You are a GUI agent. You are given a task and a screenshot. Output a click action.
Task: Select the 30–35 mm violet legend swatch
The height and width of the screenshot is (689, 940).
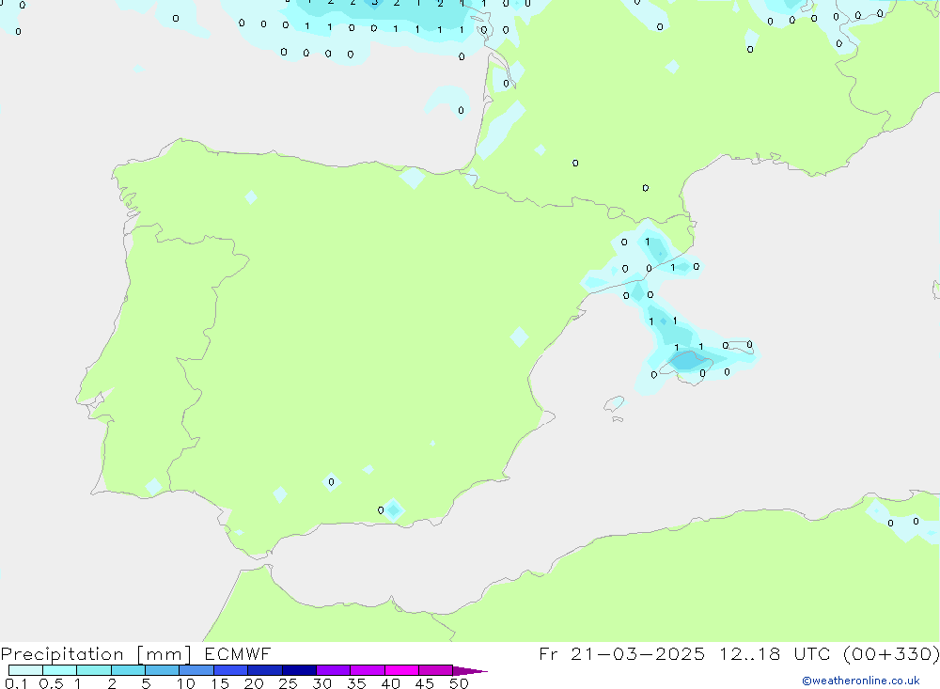tap(333, 670)
